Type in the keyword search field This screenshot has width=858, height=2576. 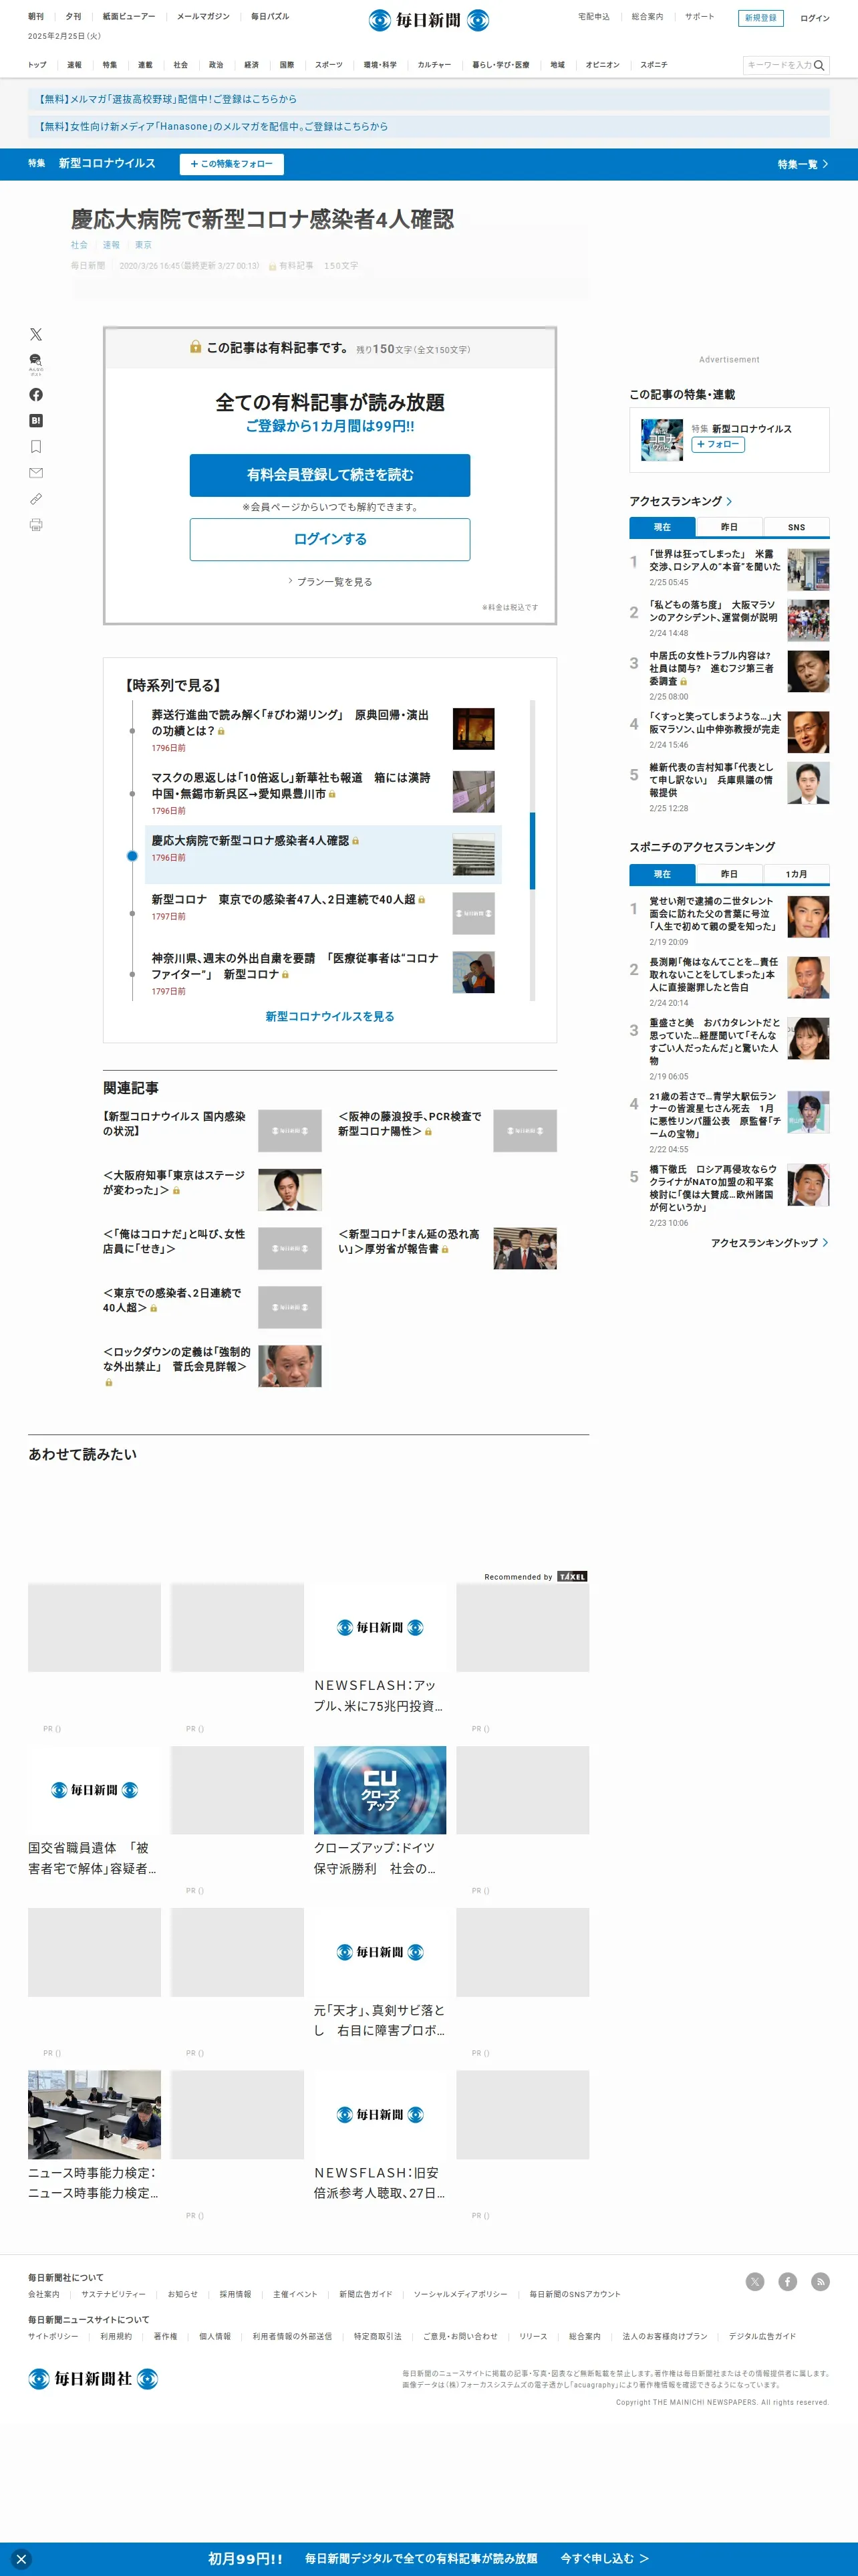coord(779,65)
